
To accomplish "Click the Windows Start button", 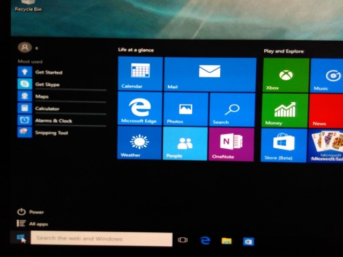I will [21, 237].
